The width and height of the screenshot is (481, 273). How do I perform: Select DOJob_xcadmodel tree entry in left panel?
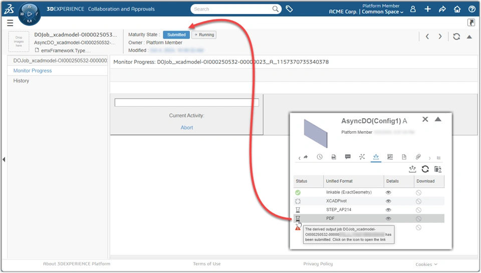[x=60, y=61]
